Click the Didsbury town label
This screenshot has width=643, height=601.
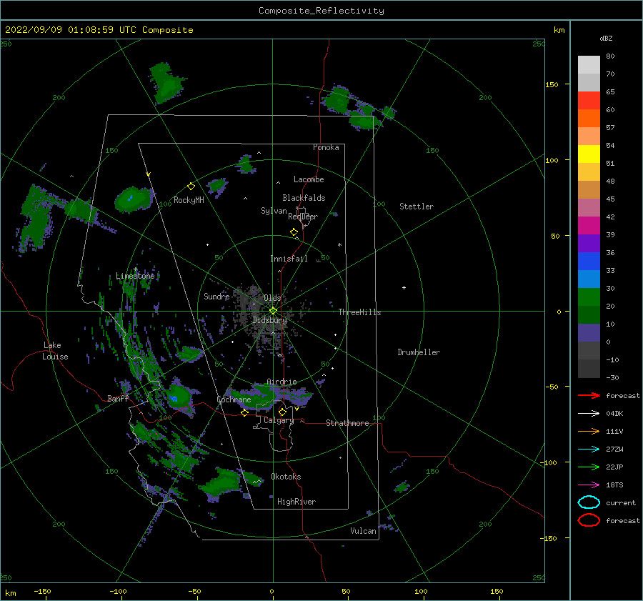click(x=269, y=320)
